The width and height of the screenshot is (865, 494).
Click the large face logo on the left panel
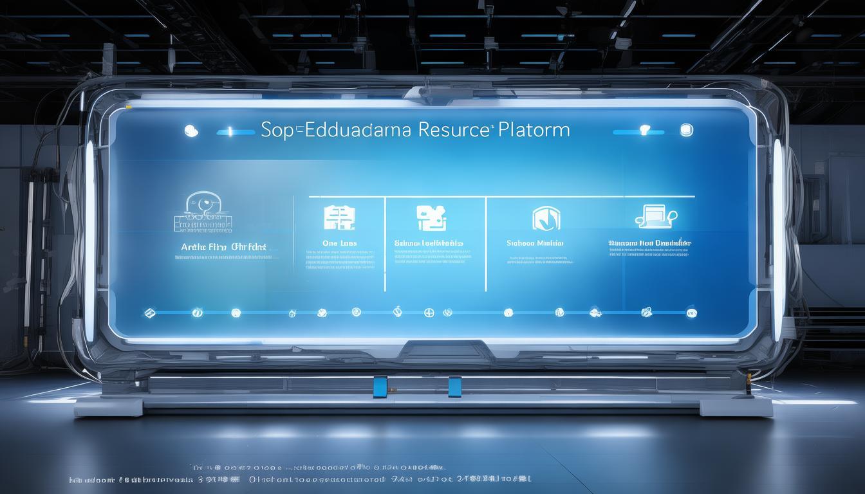pyautogui.click(x=203, y=212)
